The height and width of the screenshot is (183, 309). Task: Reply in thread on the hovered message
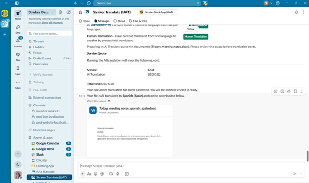(x=282, y=91)
